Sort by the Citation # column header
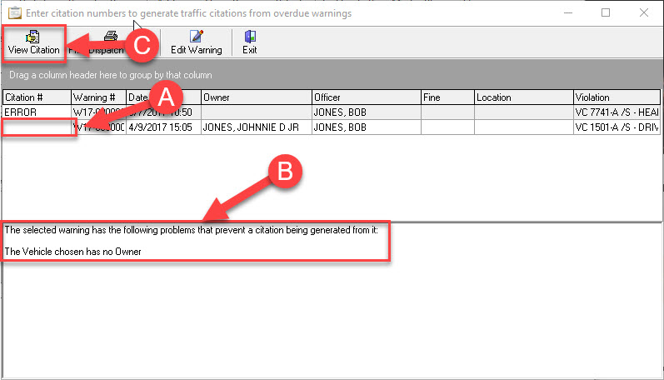The width and height of the screenshot is (664, 380). point(35,97)
